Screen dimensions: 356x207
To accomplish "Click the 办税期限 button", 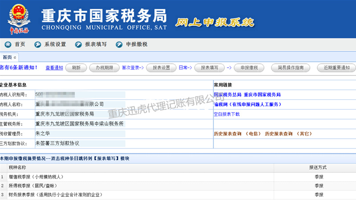I will tap(105, 68).
